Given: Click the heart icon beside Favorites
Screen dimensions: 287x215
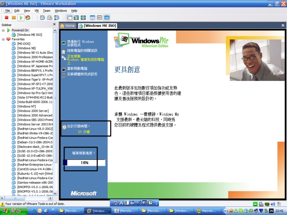Looking at the screenshot, I should coord(8,39).
